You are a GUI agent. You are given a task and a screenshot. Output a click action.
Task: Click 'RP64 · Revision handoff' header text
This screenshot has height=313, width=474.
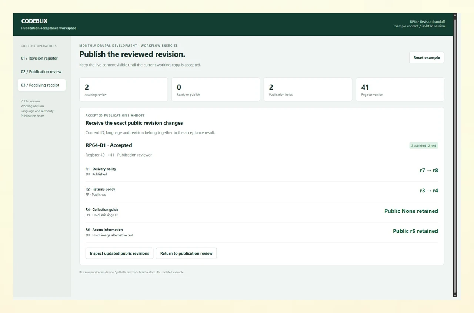427,22
